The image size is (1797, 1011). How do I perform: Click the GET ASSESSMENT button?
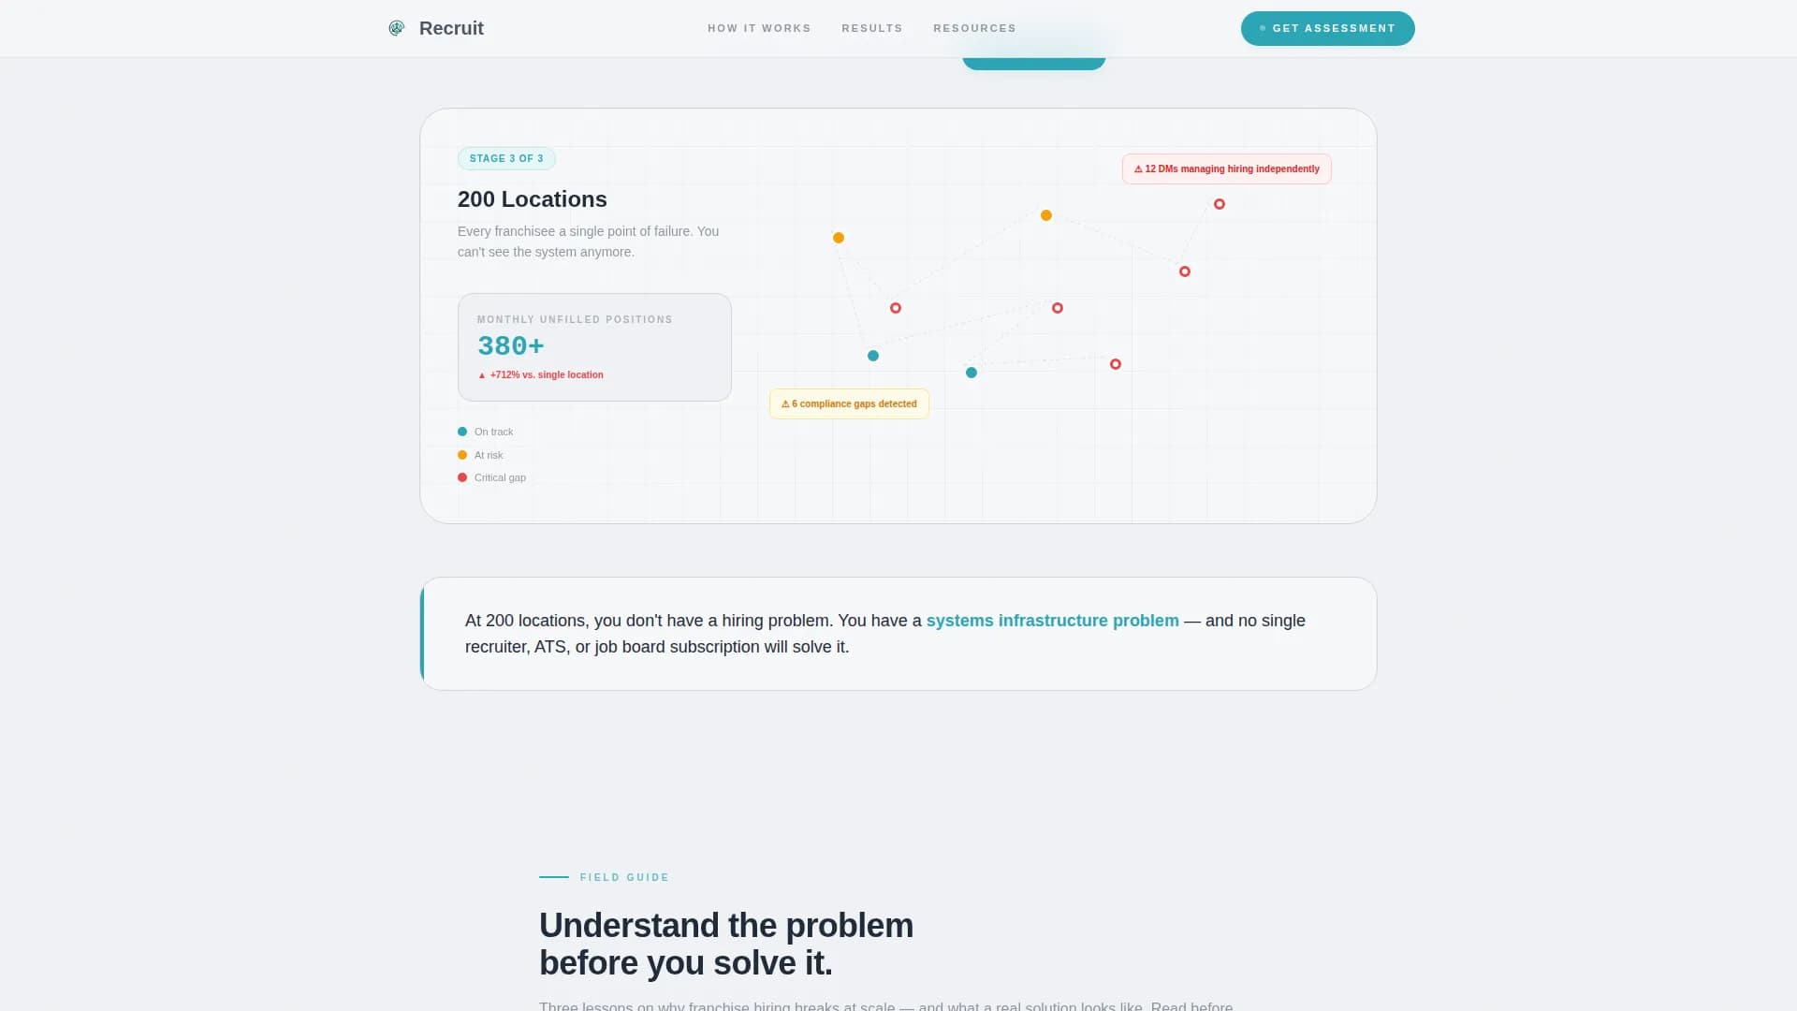1327,28
